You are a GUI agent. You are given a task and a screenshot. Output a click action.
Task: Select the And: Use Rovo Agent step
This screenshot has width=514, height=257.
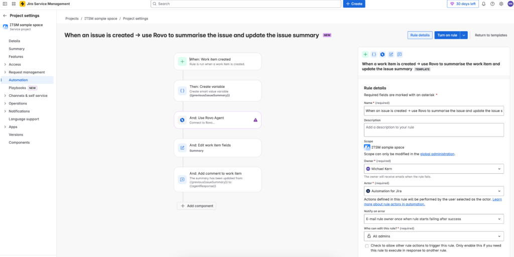[218, 120]
